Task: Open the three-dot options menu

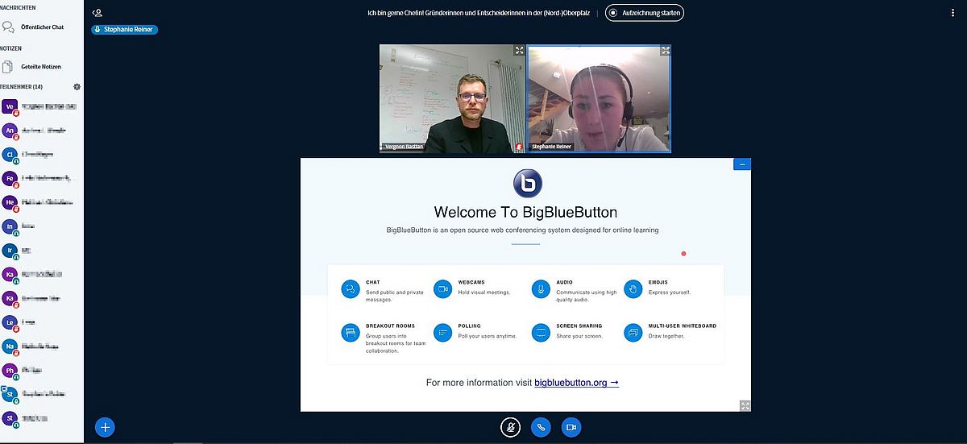Action: (953, 13)
